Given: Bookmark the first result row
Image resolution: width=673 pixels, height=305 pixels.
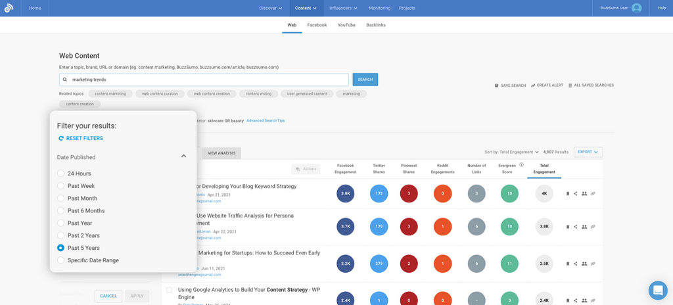Looking at the screenshot, I should pyautogui.click(x=568, y=194).
